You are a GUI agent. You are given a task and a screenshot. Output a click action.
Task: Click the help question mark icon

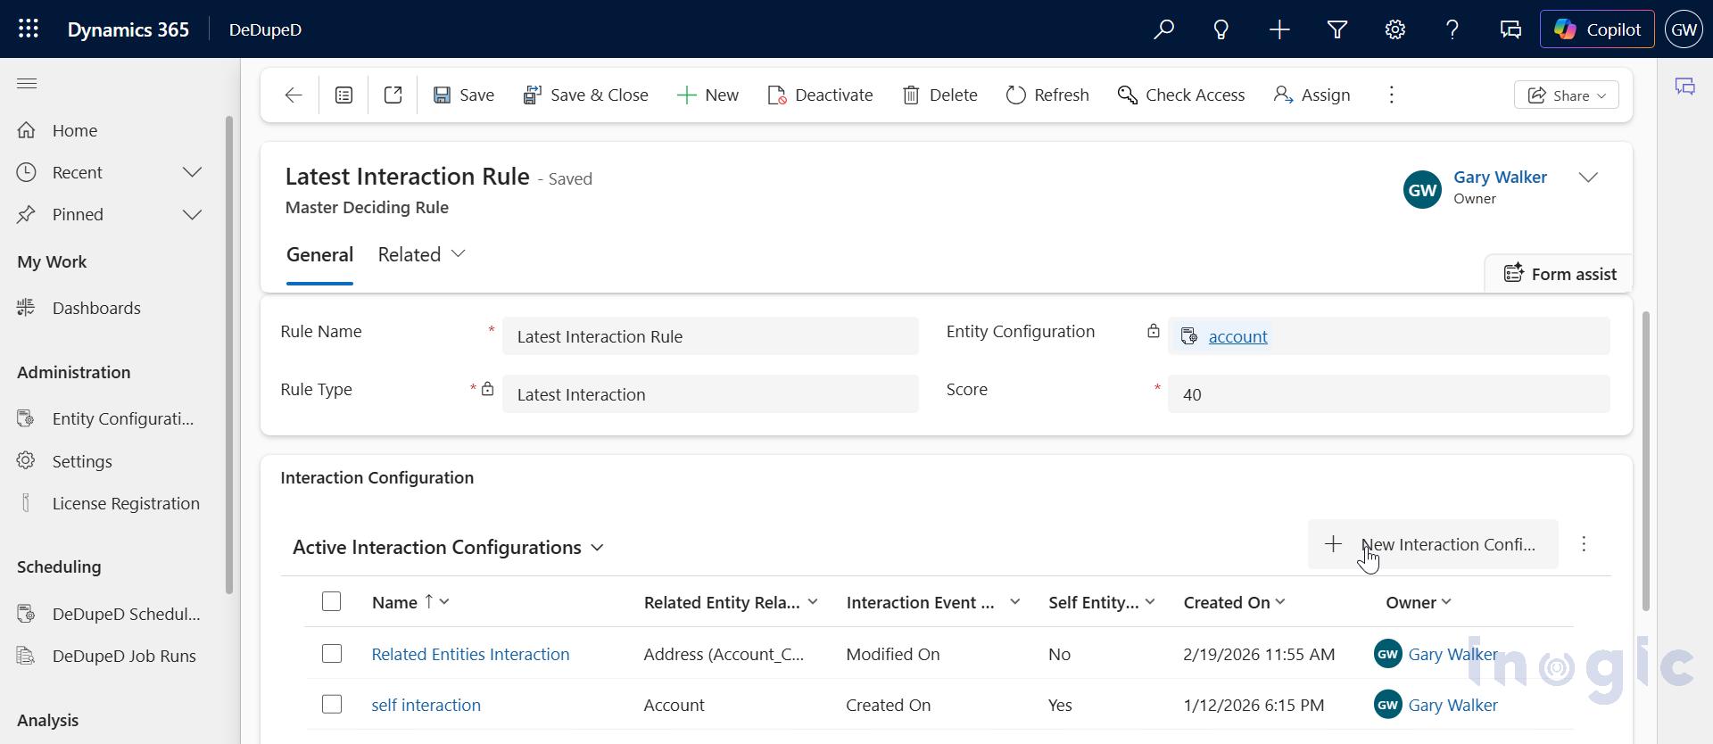point(1452,29)
